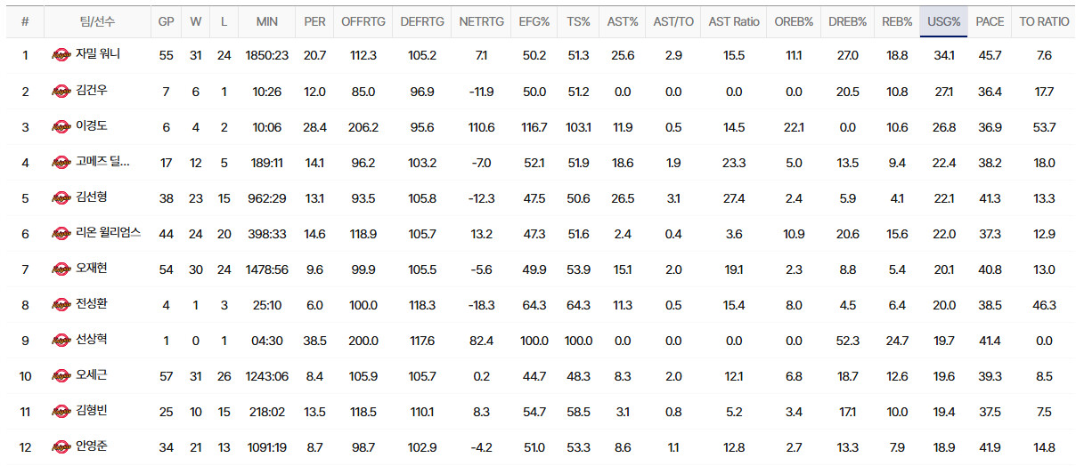Sort by the OFFRTG column header
The width and height of the screenshot is (1076, 466).
point(363,21)
